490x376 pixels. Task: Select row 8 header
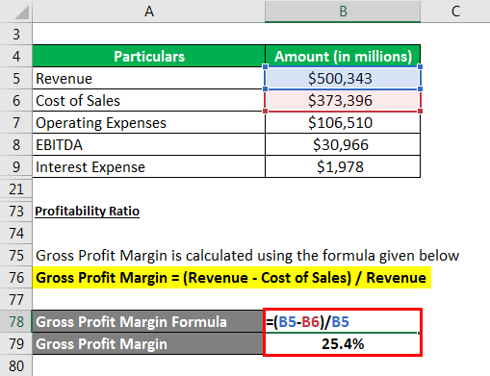[x=16, y=144]
